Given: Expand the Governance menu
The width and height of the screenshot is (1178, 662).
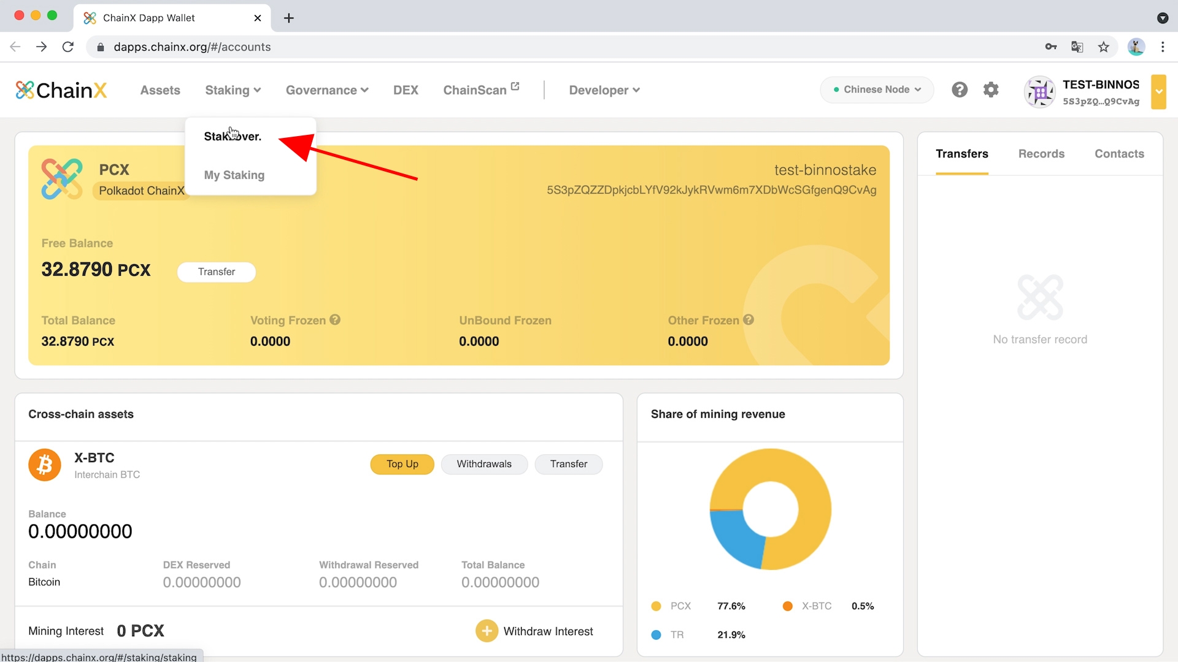Looking at the screenshot, I should [327, 90].
